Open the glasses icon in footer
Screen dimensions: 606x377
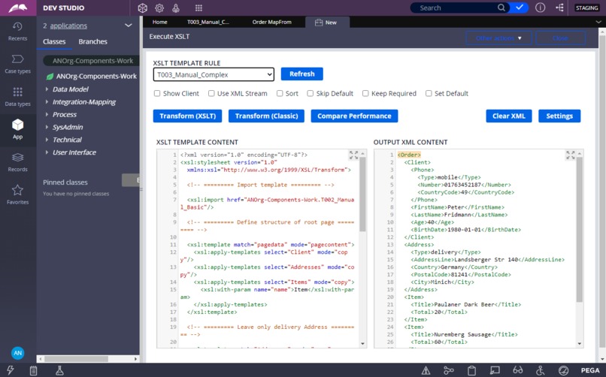point(518,370)
